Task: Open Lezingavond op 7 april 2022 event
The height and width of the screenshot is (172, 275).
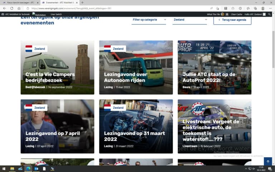Action: coord(57,126)
